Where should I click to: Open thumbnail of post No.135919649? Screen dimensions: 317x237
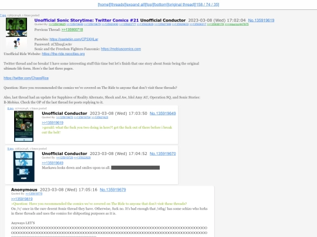click(x=23, y=126)
